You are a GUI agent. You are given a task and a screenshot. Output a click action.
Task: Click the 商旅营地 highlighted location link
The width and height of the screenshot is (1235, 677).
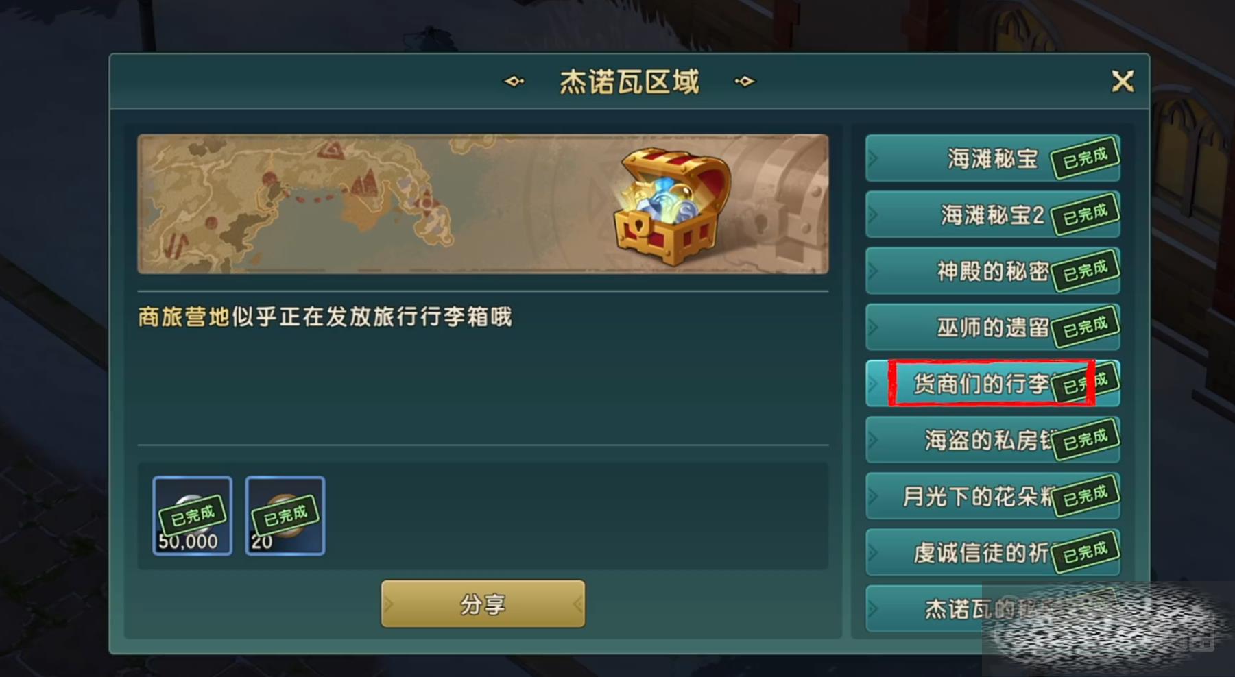[183, 317]
